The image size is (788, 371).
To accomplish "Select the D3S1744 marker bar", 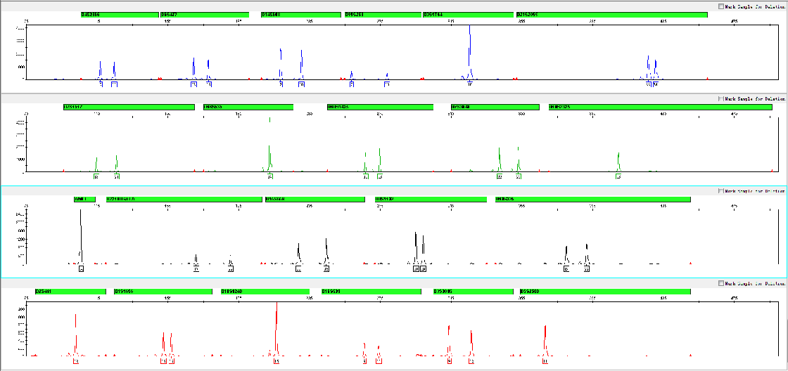I will [468, 15].
